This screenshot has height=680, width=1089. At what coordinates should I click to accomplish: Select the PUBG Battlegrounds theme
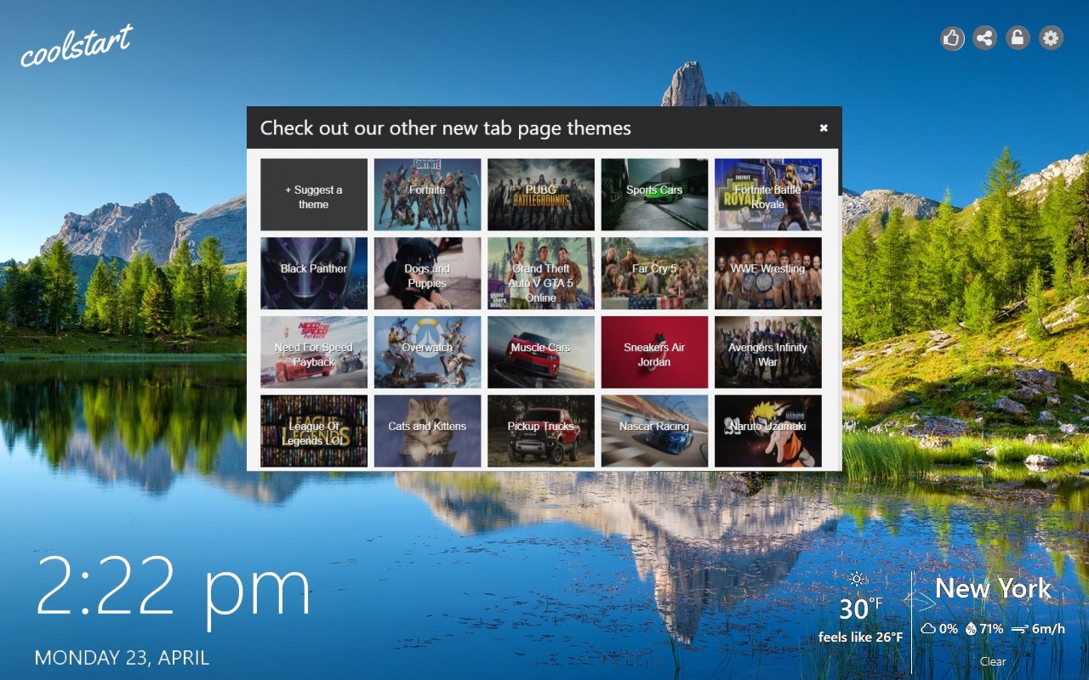point(541,195)
